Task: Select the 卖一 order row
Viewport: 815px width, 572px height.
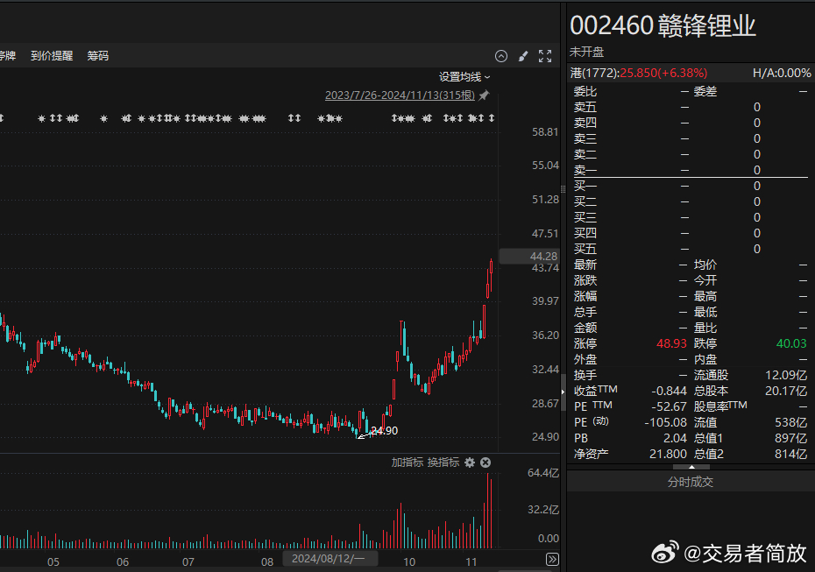Action: click(691, 170)
